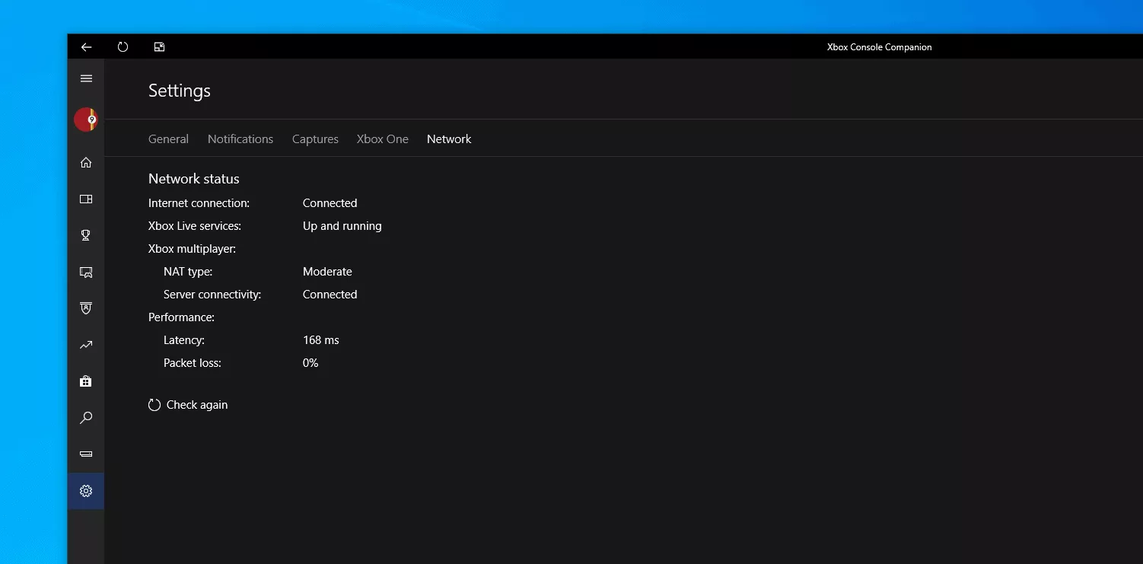
Task: Open the Search magnifier icon
Action: pyautogui.click(x=86, y=418)
